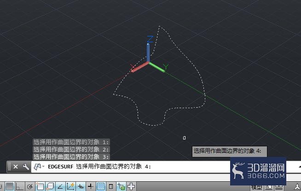This screenshot has height=191, width=301.
Task: Toggle Lineweight display plus icon
Action: 91,186
